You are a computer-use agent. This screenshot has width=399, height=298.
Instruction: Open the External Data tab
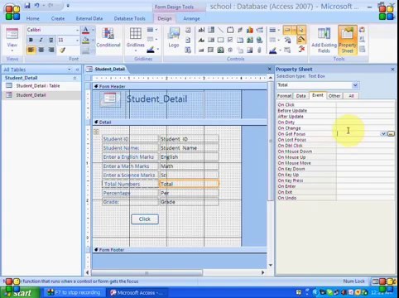click(x=89, y=18)
